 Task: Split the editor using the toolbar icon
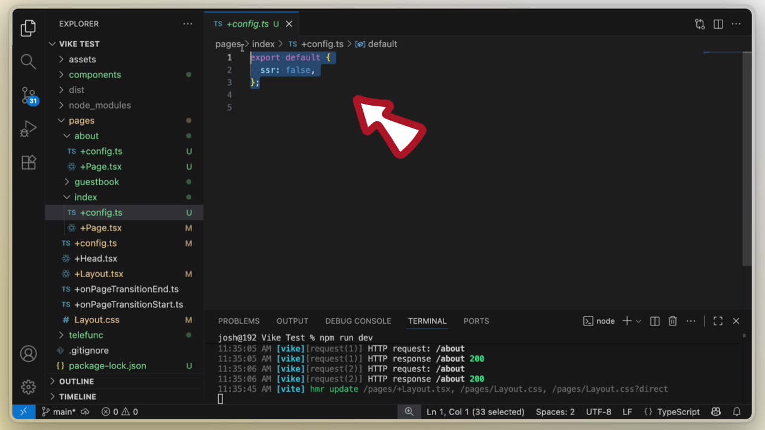718,24
